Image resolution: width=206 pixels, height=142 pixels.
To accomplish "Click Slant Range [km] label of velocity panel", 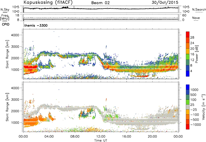I will click(x=7, y=107).
